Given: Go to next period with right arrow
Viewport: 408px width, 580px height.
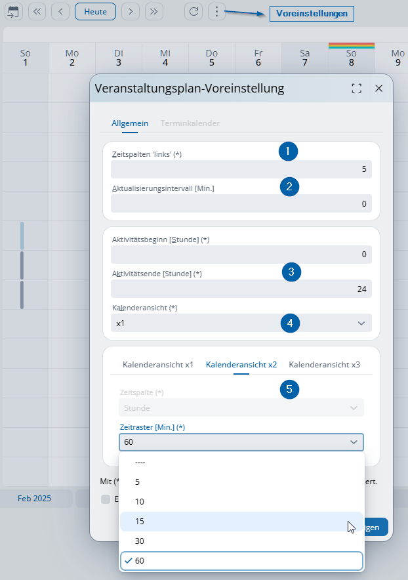Looking at the screenshot, I should [x=131, y=11].
